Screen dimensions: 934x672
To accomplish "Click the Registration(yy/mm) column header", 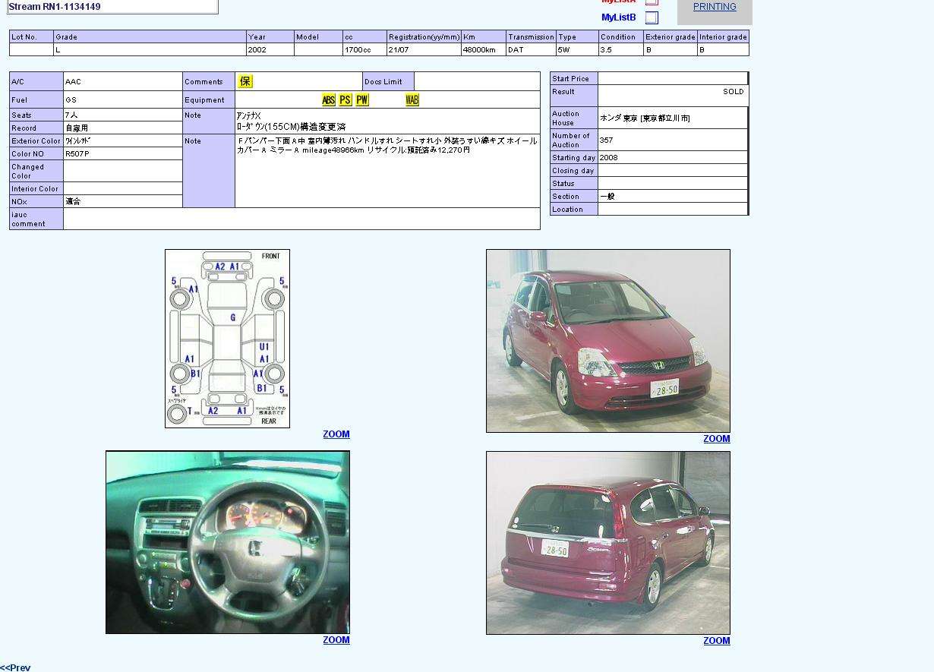I will pos(424,37).
